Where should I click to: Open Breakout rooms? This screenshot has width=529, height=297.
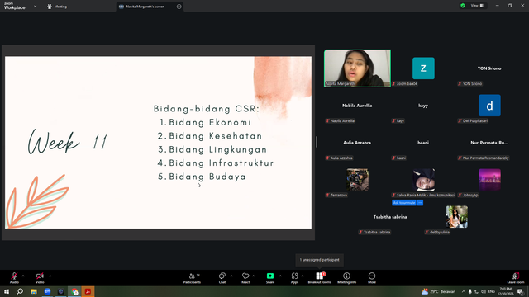(x=320, y=278)
